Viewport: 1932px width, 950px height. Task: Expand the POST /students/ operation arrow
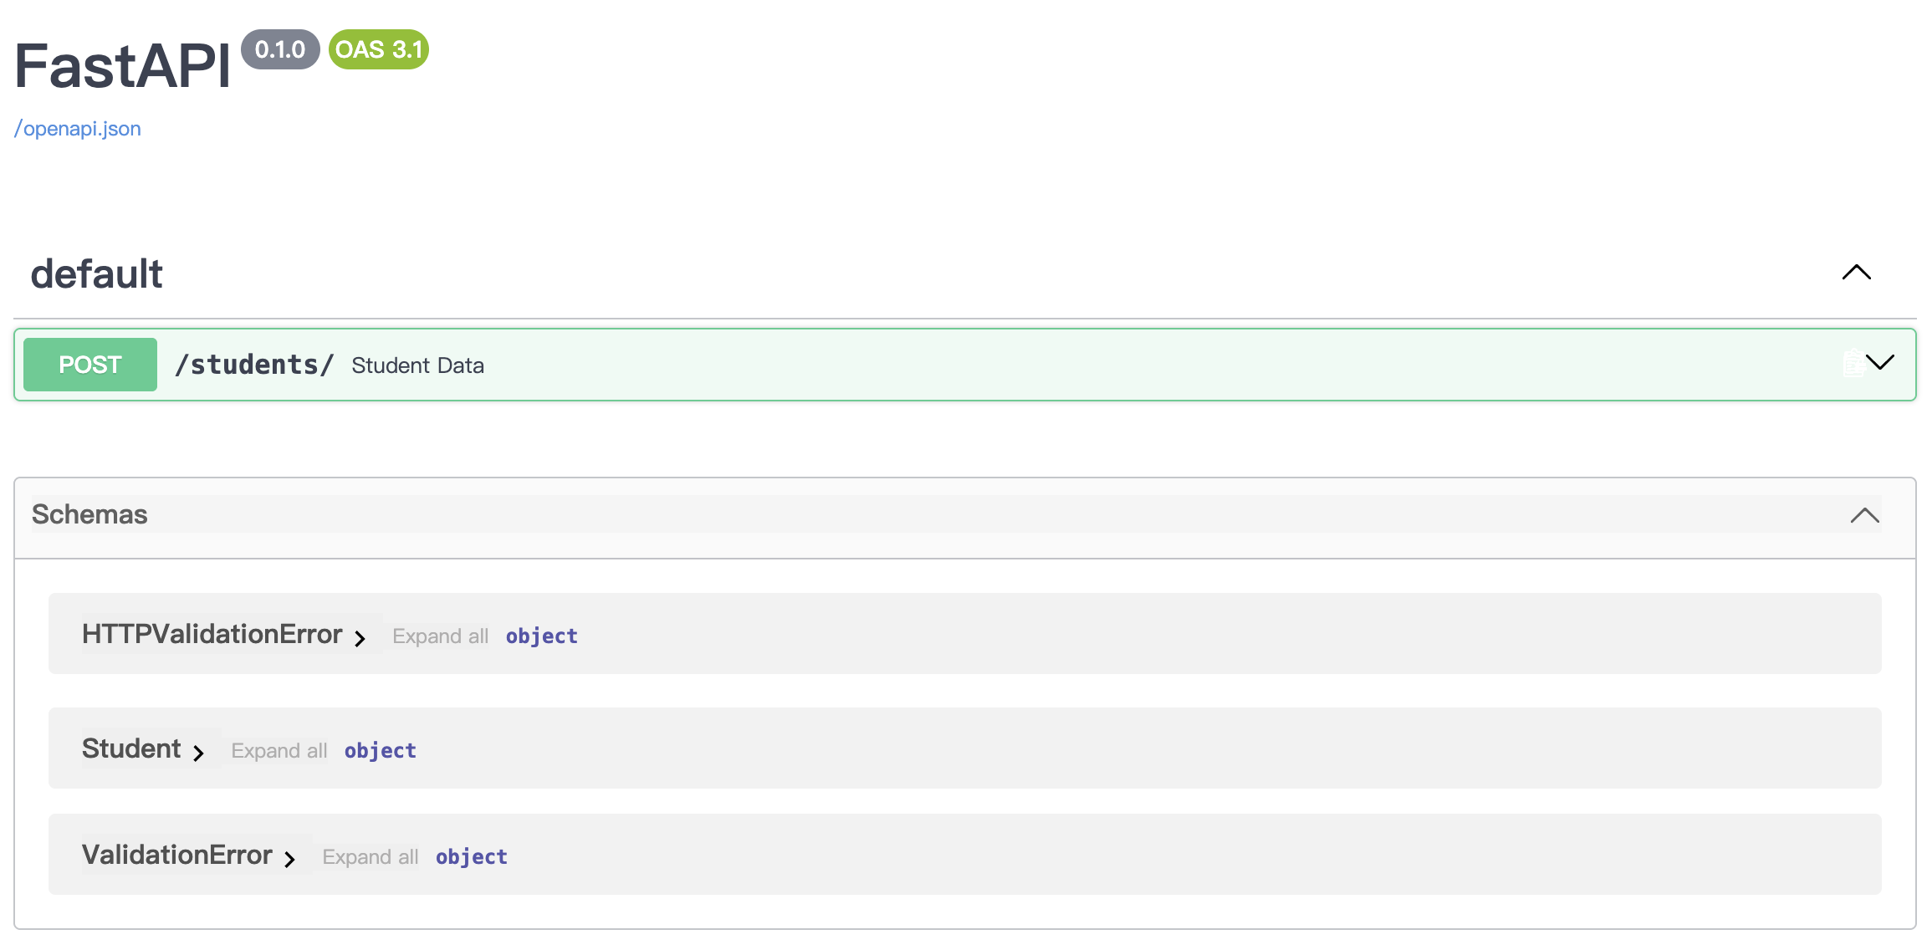click(x=1881, y=362)
